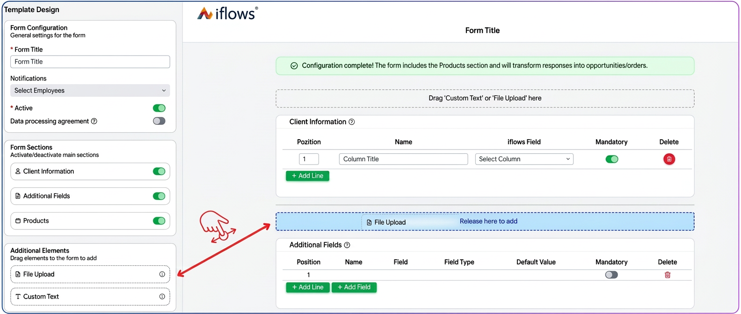Expand the Select Column iflows field dropdown

click(524, 159)
